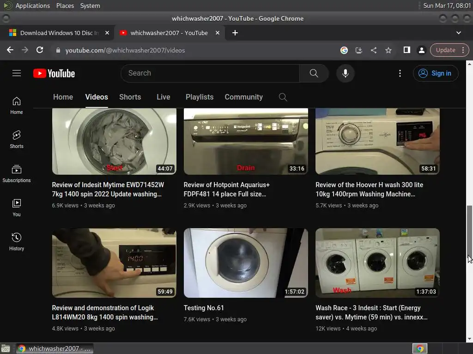Open Hoover H wash 300 lite thumbnail
Screen dimensions: 473x354
coord(378,142)
